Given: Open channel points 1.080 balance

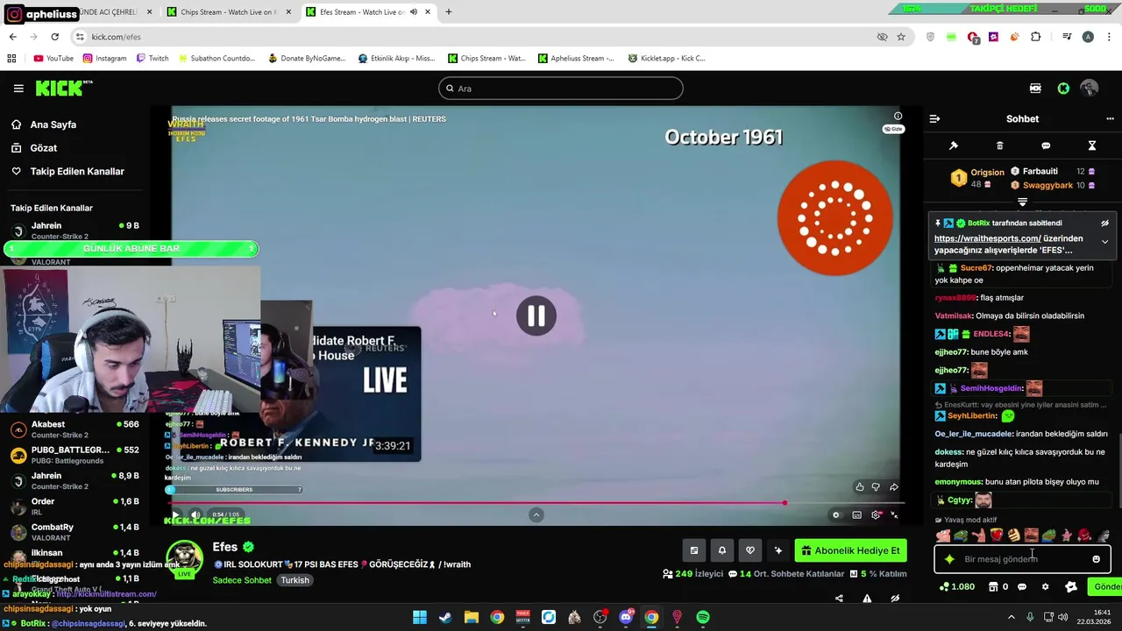Looking at the screenshot, I should point(956,587).
